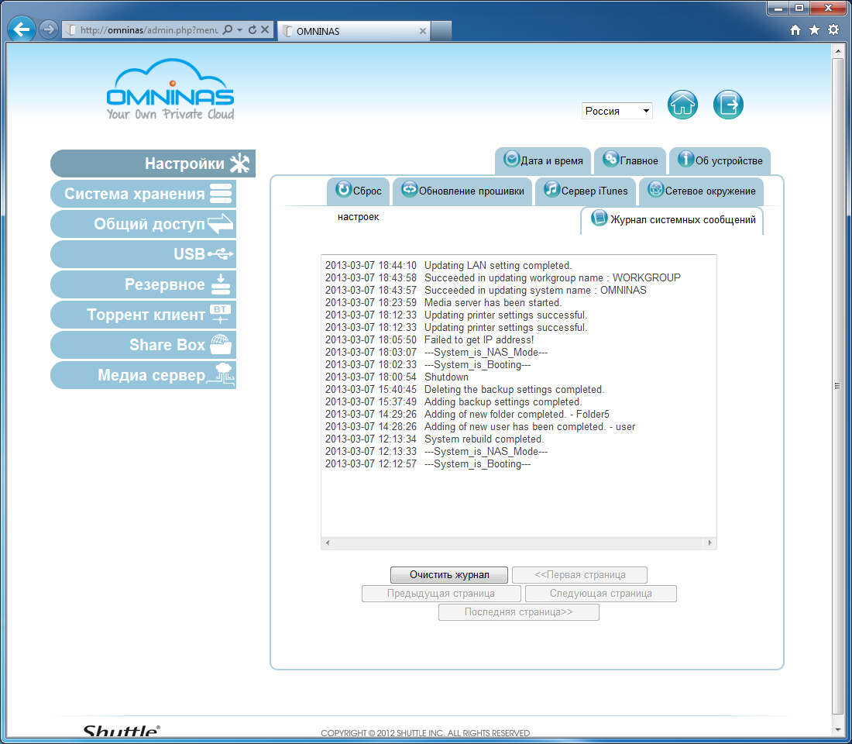Click reset arrow icon on Сброс
Image resolution: width=852 pixels, height=744 pixels.
pyautogui.click(x=343, y=189)
